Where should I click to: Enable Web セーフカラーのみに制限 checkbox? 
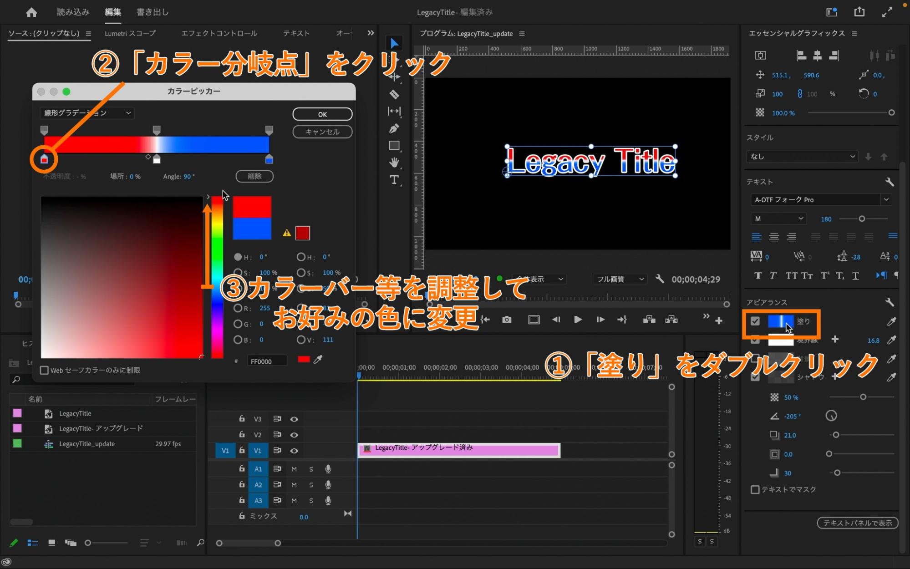[x=45, y=370]
